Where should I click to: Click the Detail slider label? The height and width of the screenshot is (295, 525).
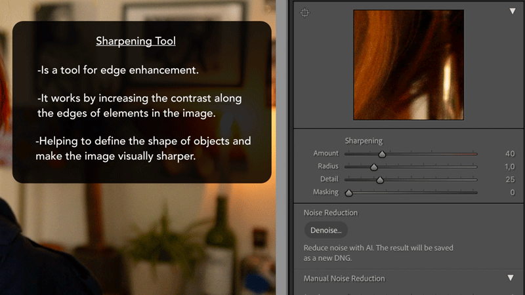pyautogui.click(x=329, y=179)
